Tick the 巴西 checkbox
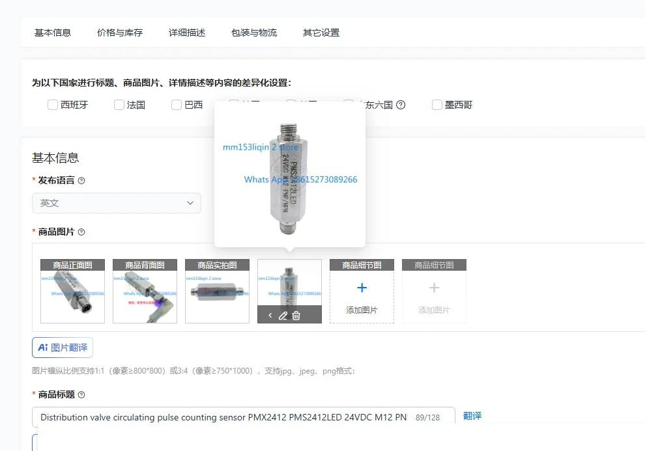The width and height of the screenshot is (645, 451). click(x=177, y=105)
